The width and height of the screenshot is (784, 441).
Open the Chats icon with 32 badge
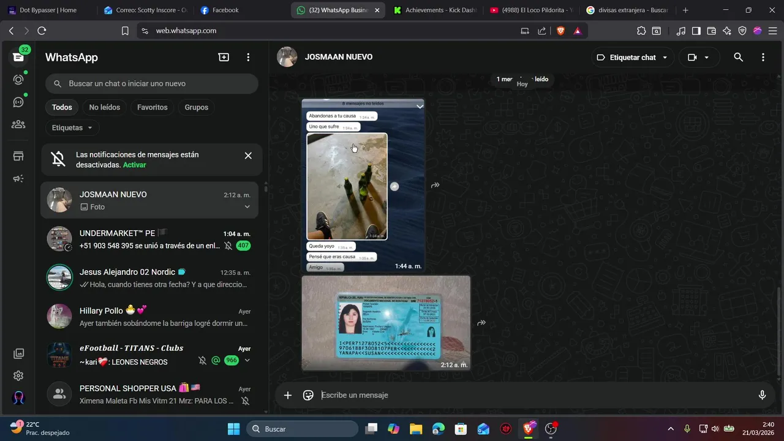point(18,57)
